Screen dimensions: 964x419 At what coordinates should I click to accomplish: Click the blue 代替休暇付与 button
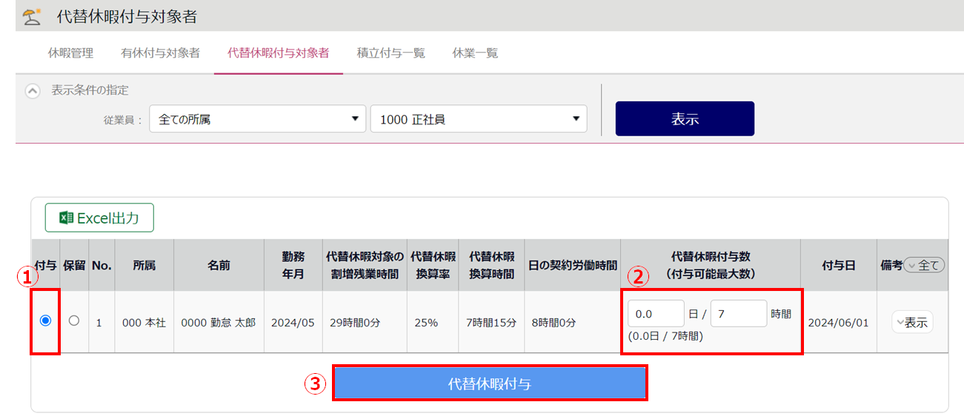click(490, 383)
